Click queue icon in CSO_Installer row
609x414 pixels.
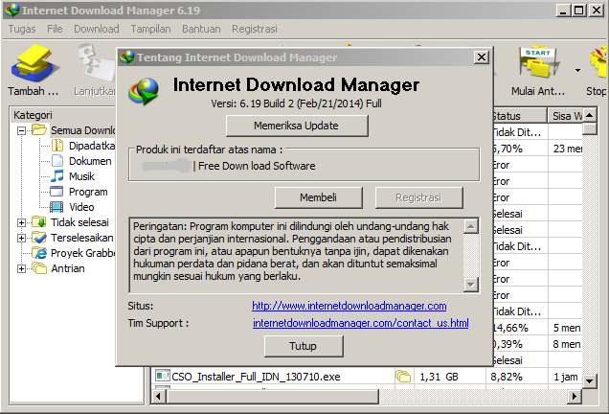[403, 377]
